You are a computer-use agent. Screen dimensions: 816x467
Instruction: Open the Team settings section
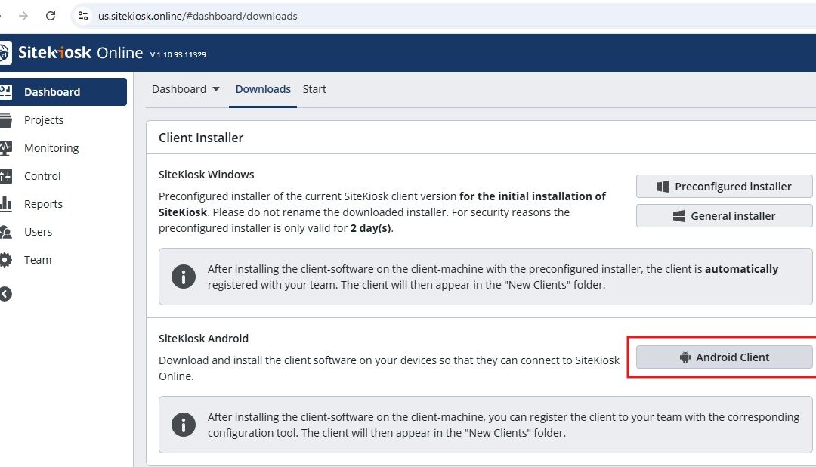[38, 260]
